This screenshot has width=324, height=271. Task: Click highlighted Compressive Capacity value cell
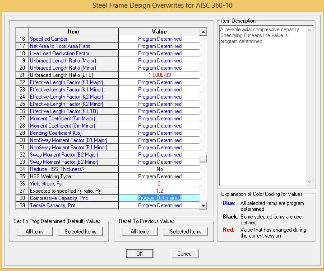coord(159,198)
